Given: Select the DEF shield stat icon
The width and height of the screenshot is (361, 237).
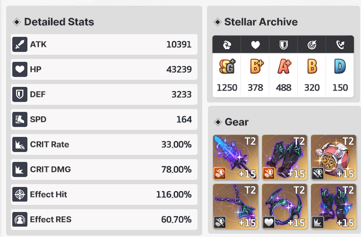Looking at the screenshot, I should (20, 94).
